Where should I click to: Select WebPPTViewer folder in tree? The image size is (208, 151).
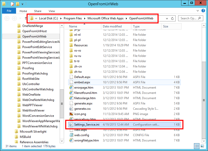[x=32, y=105]
